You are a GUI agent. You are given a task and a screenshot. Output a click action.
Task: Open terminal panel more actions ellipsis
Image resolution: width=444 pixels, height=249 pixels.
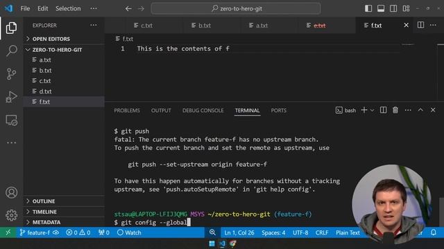[x=408, y=110]
